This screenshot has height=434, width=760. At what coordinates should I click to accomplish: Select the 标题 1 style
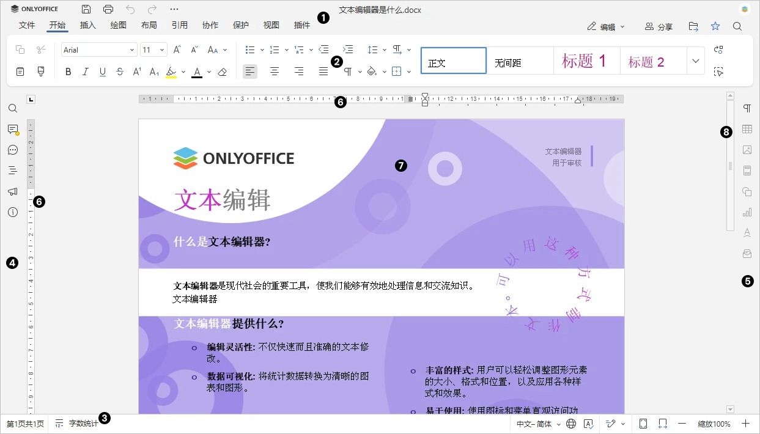pos(585,61)
